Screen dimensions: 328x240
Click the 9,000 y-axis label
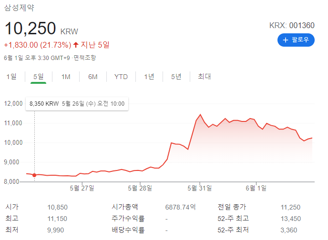[x=11, y=162]
